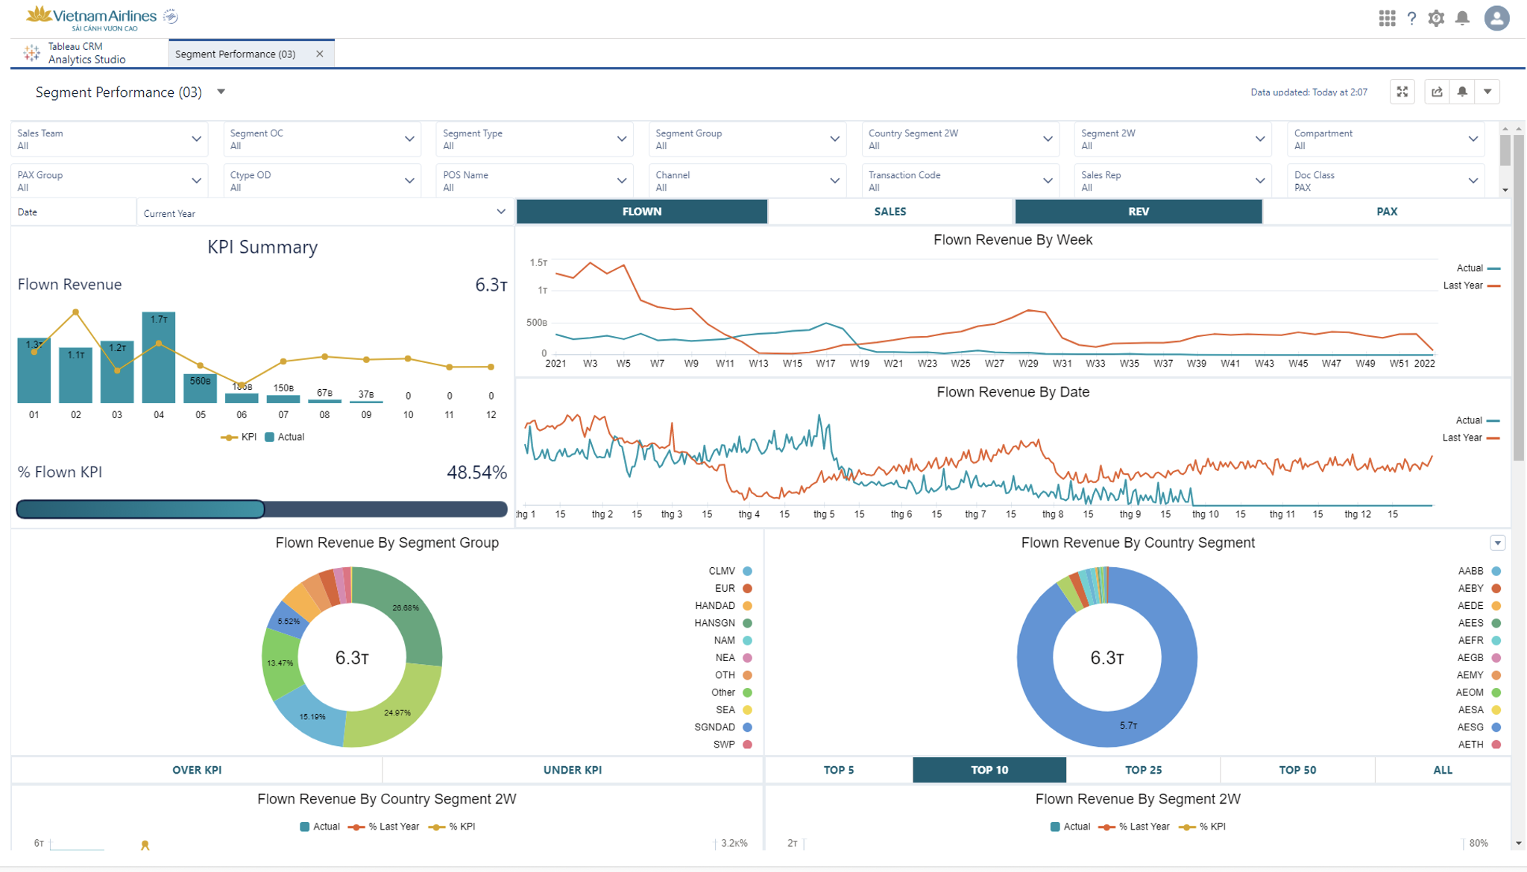Open Country Segment chart options arrow
The height and width of the screenshot is (872, 1527).
pyautogui.click(x=1497, y=543)
